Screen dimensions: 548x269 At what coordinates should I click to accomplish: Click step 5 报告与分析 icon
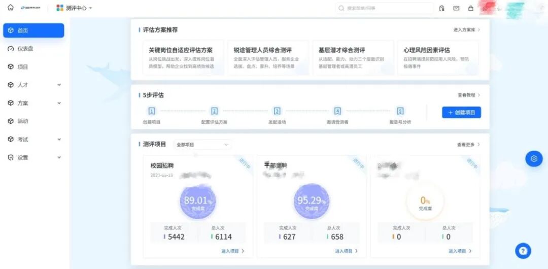tap(400, 111)
